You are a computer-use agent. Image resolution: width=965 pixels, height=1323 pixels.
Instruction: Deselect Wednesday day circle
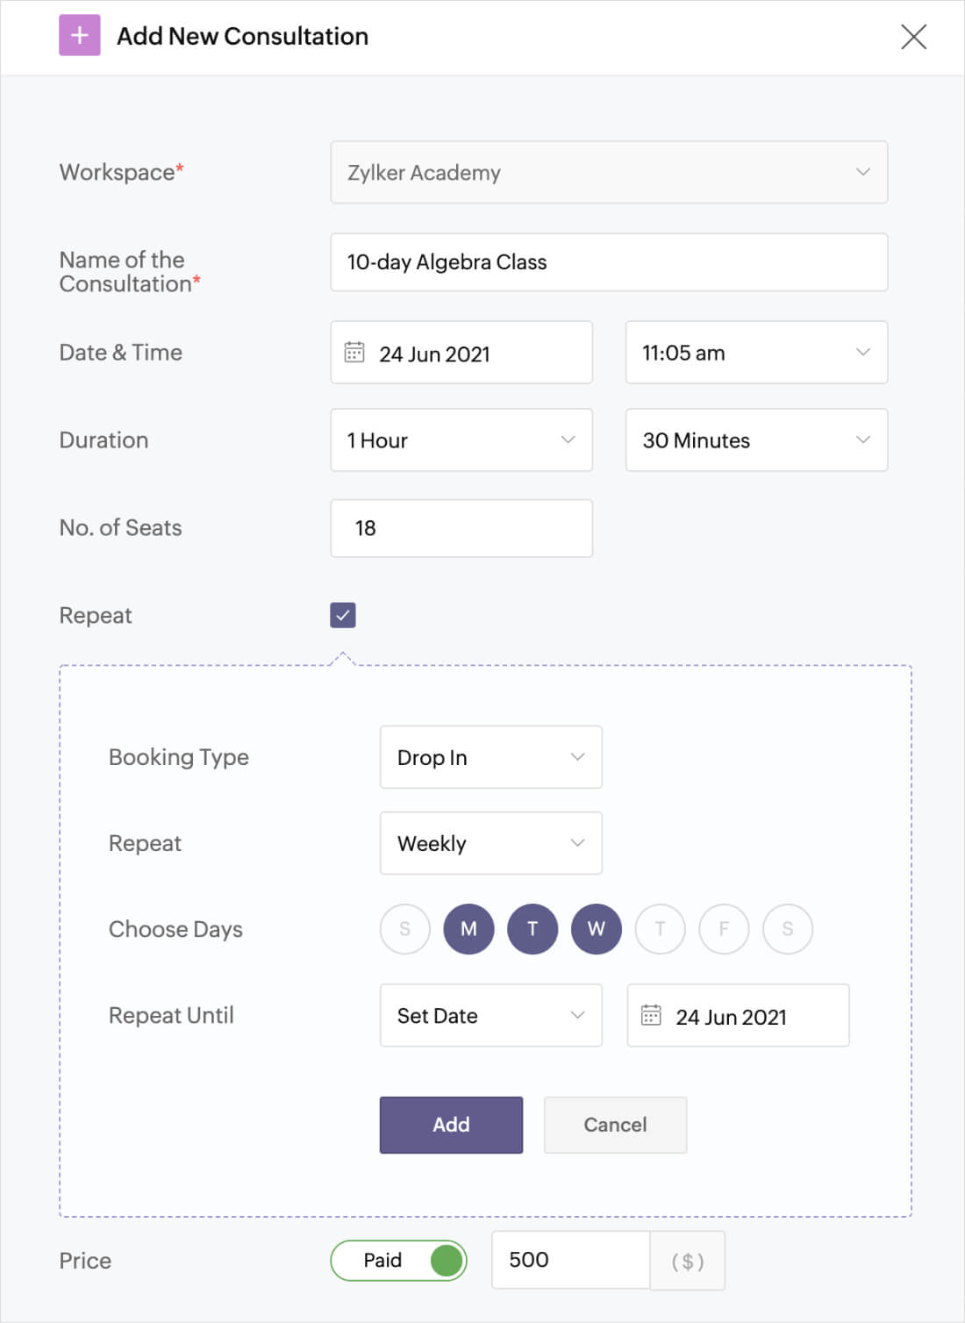click(596, 929)
